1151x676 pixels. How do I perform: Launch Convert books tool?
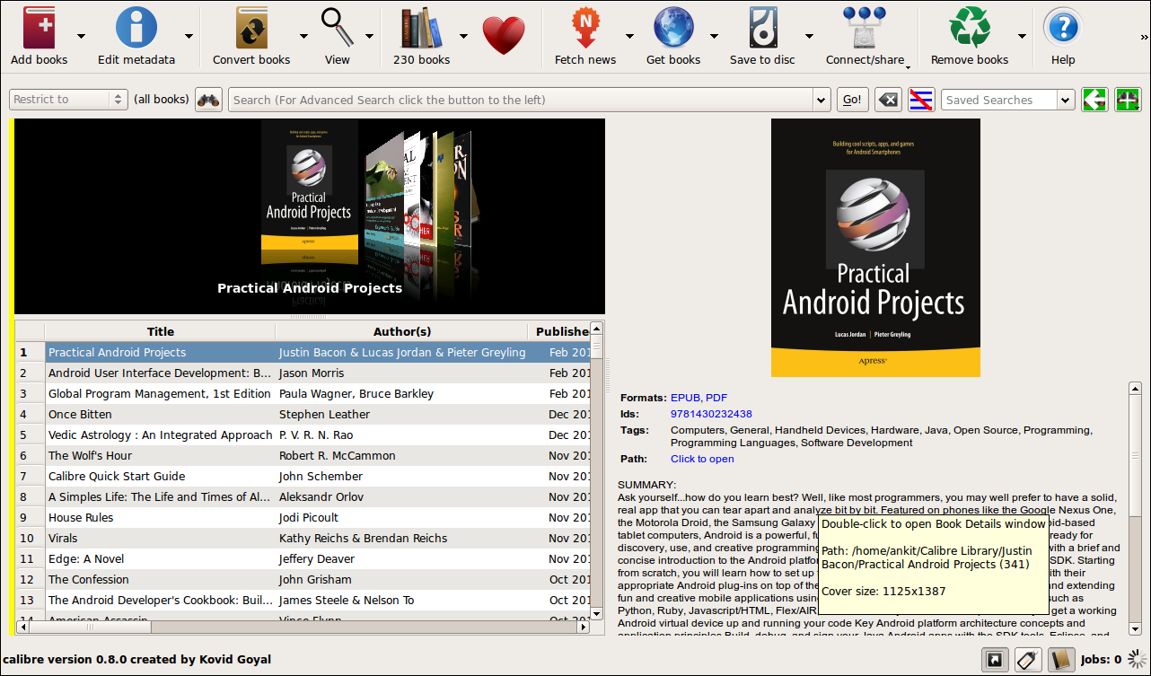click(251, 28)
